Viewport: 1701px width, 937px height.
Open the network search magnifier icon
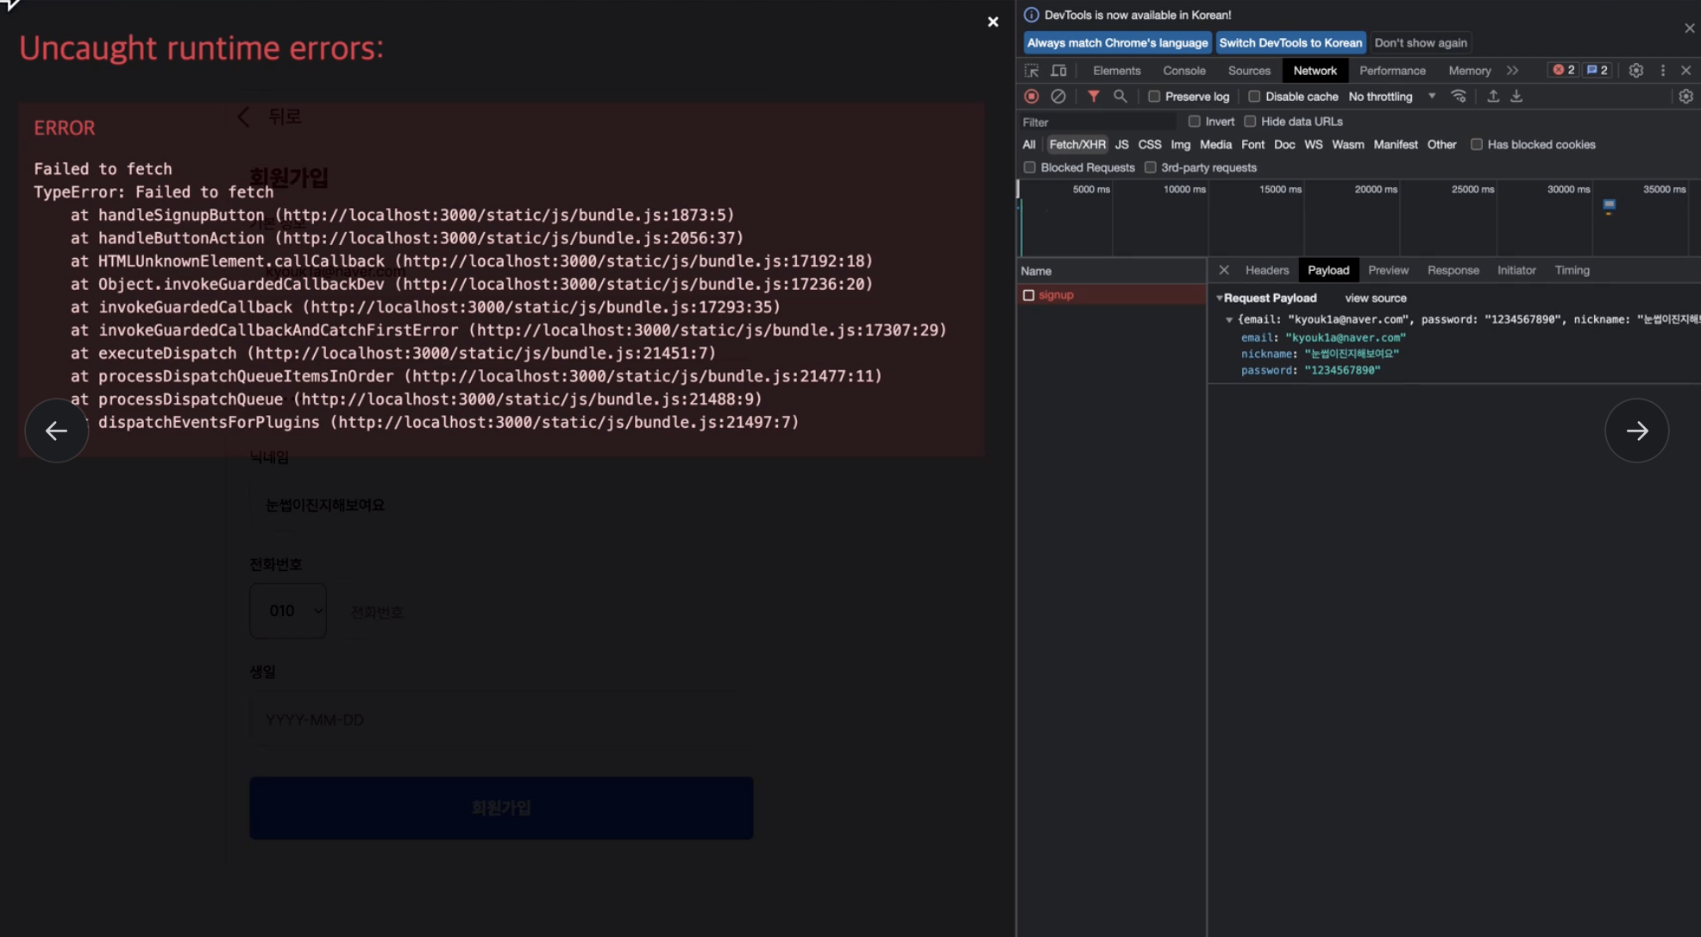1120,97
